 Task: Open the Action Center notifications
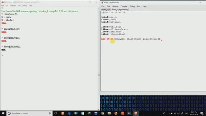pos(202,113)
